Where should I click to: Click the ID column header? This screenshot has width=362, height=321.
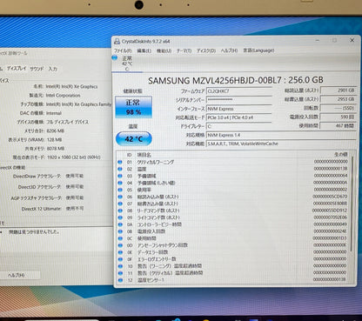129,155
